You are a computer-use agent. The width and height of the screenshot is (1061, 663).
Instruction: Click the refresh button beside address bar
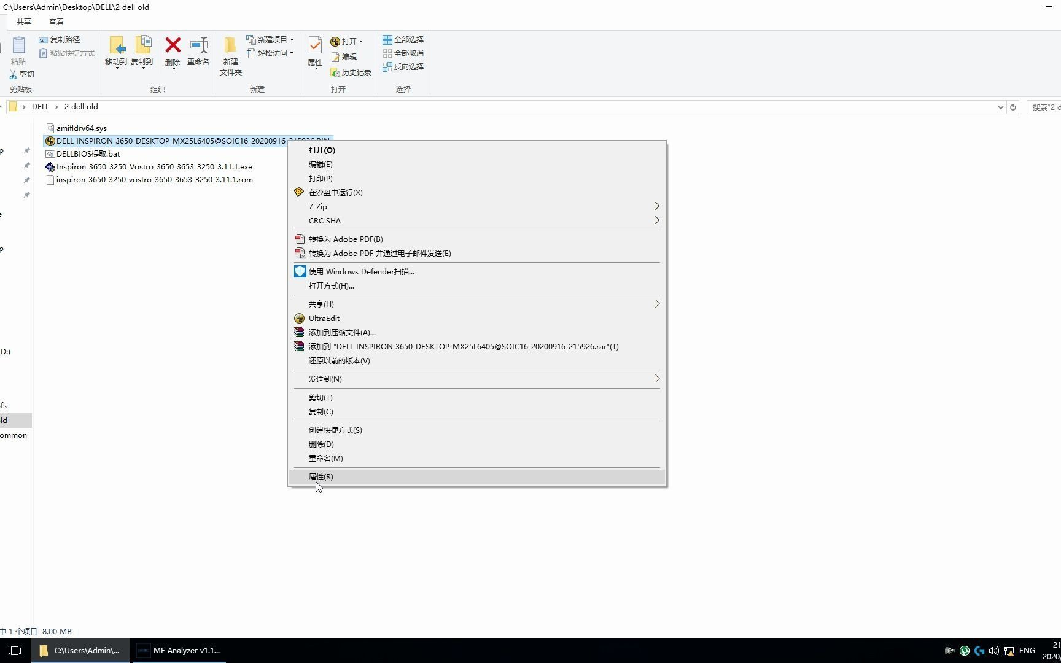1013,107
